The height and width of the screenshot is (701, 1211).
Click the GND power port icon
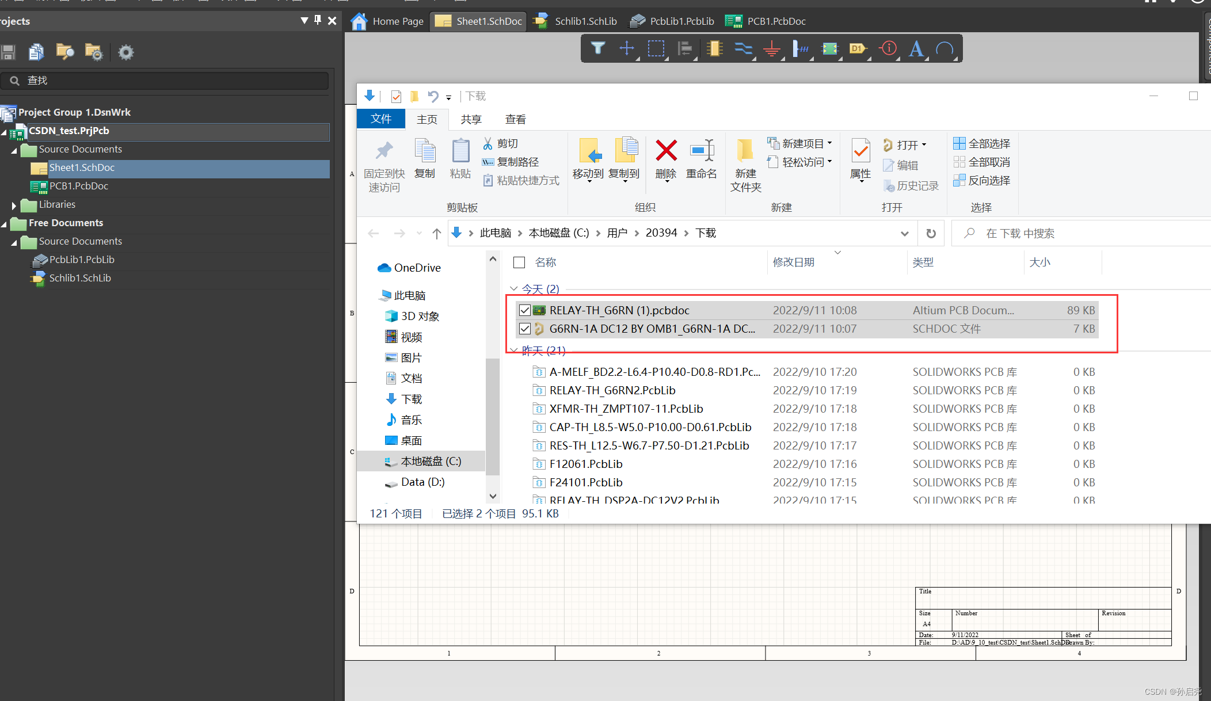(x=772, y=49)
